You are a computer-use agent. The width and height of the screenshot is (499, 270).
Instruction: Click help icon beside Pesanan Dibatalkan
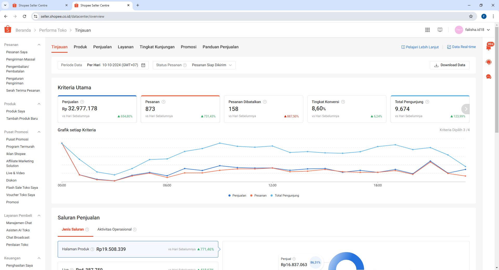[265, 102]
